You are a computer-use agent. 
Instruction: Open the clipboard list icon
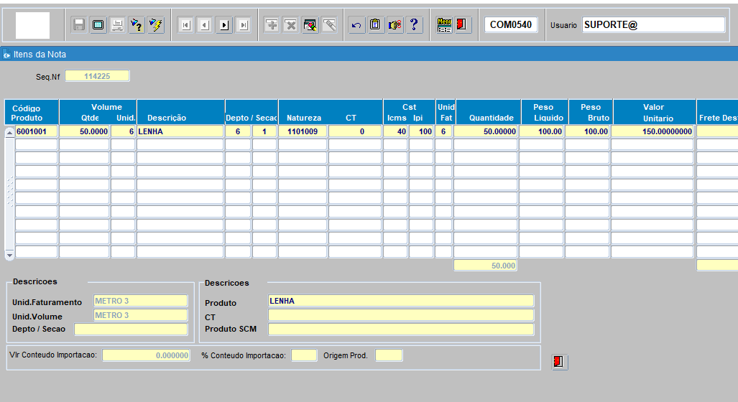[375, 25]
